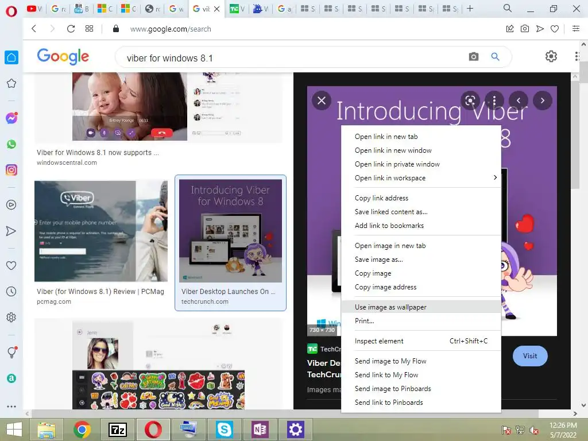Go to Opera Speed Dial home icon

[x=11, y=57]
